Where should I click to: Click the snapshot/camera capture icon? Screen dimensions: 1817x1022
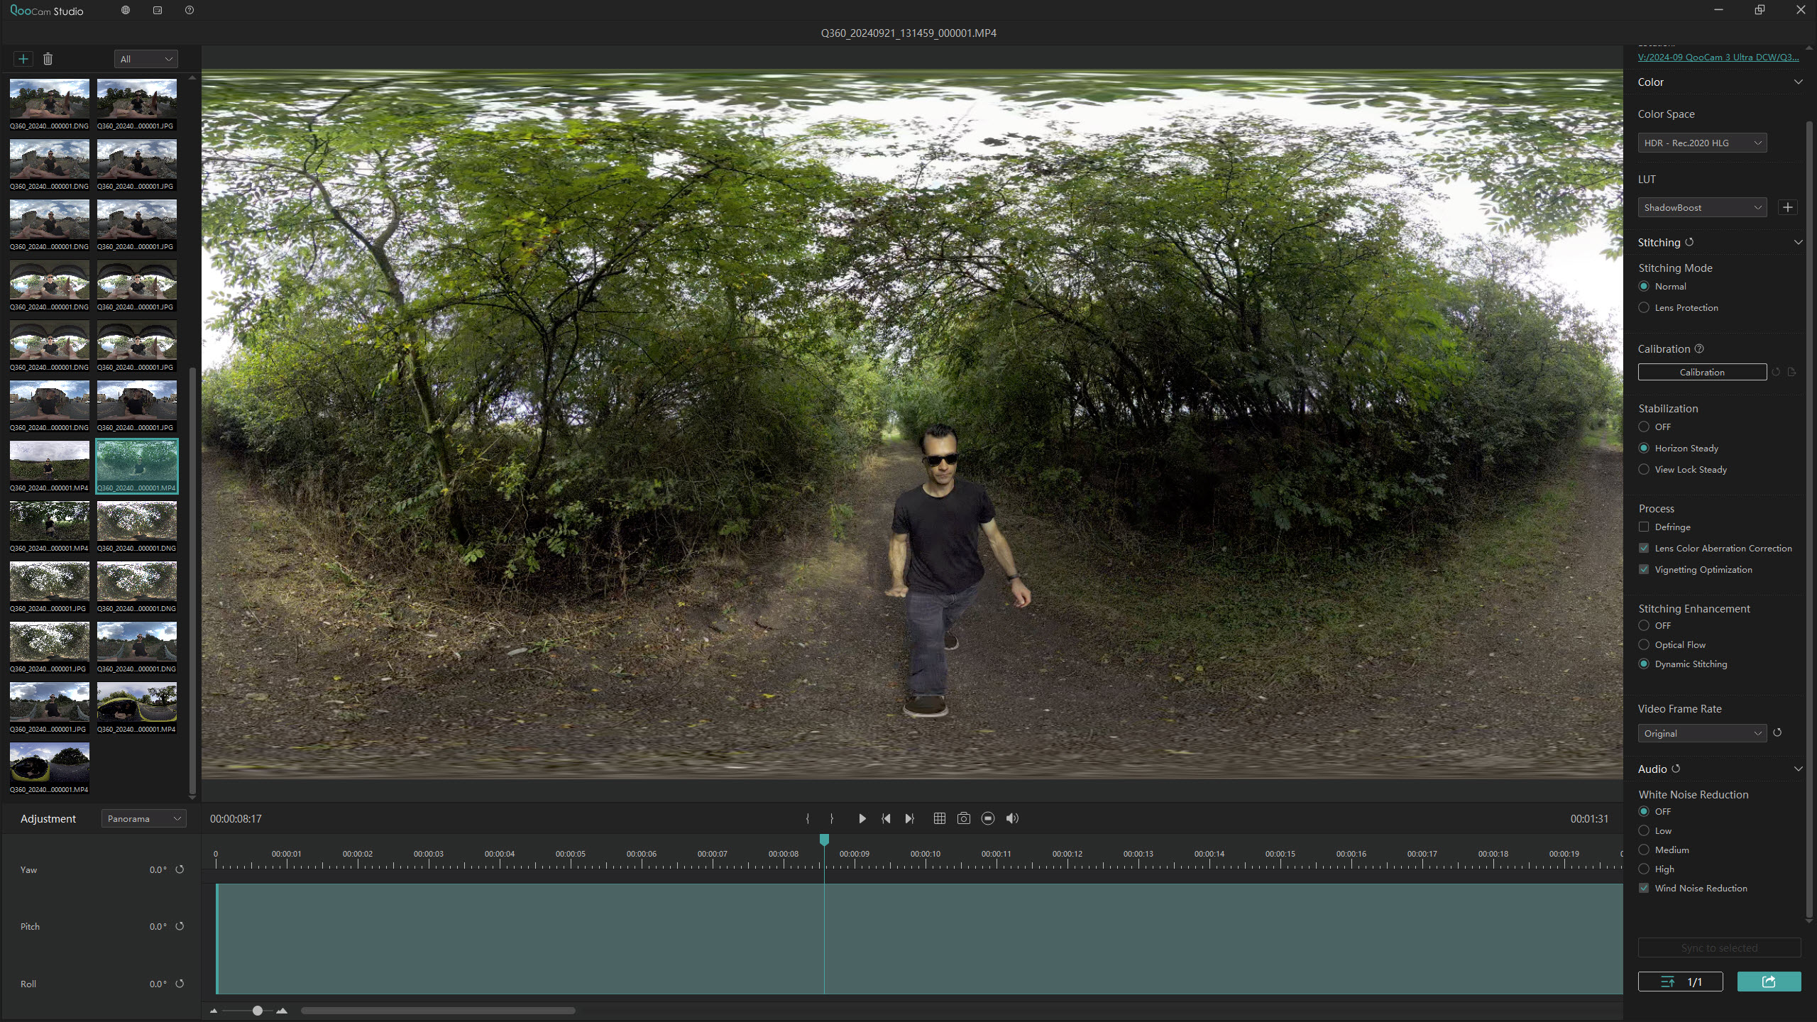[x=963, y=818]
